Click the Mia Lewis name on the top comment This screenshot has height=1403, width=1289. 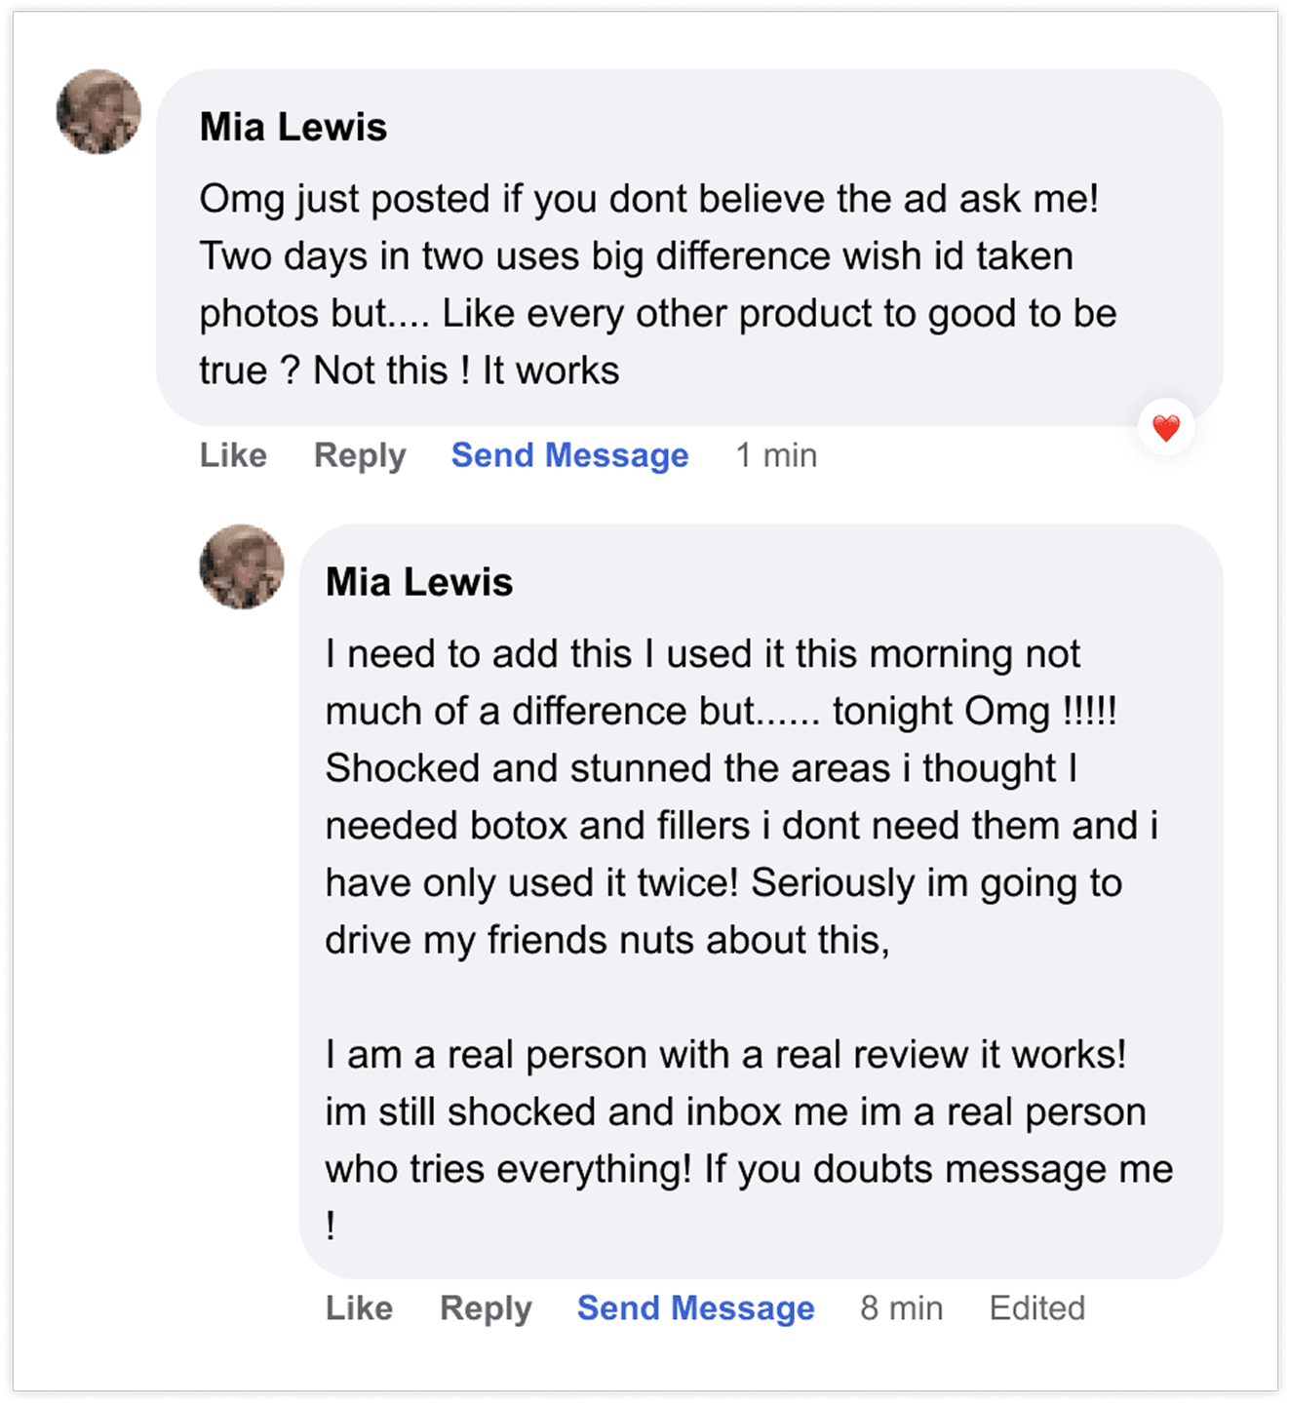click(x=293, y=127)
